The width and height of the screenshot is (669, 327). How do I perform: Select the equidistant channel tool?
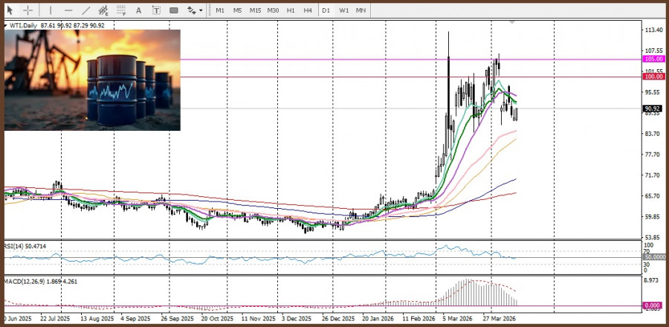(x=104, y=10)
